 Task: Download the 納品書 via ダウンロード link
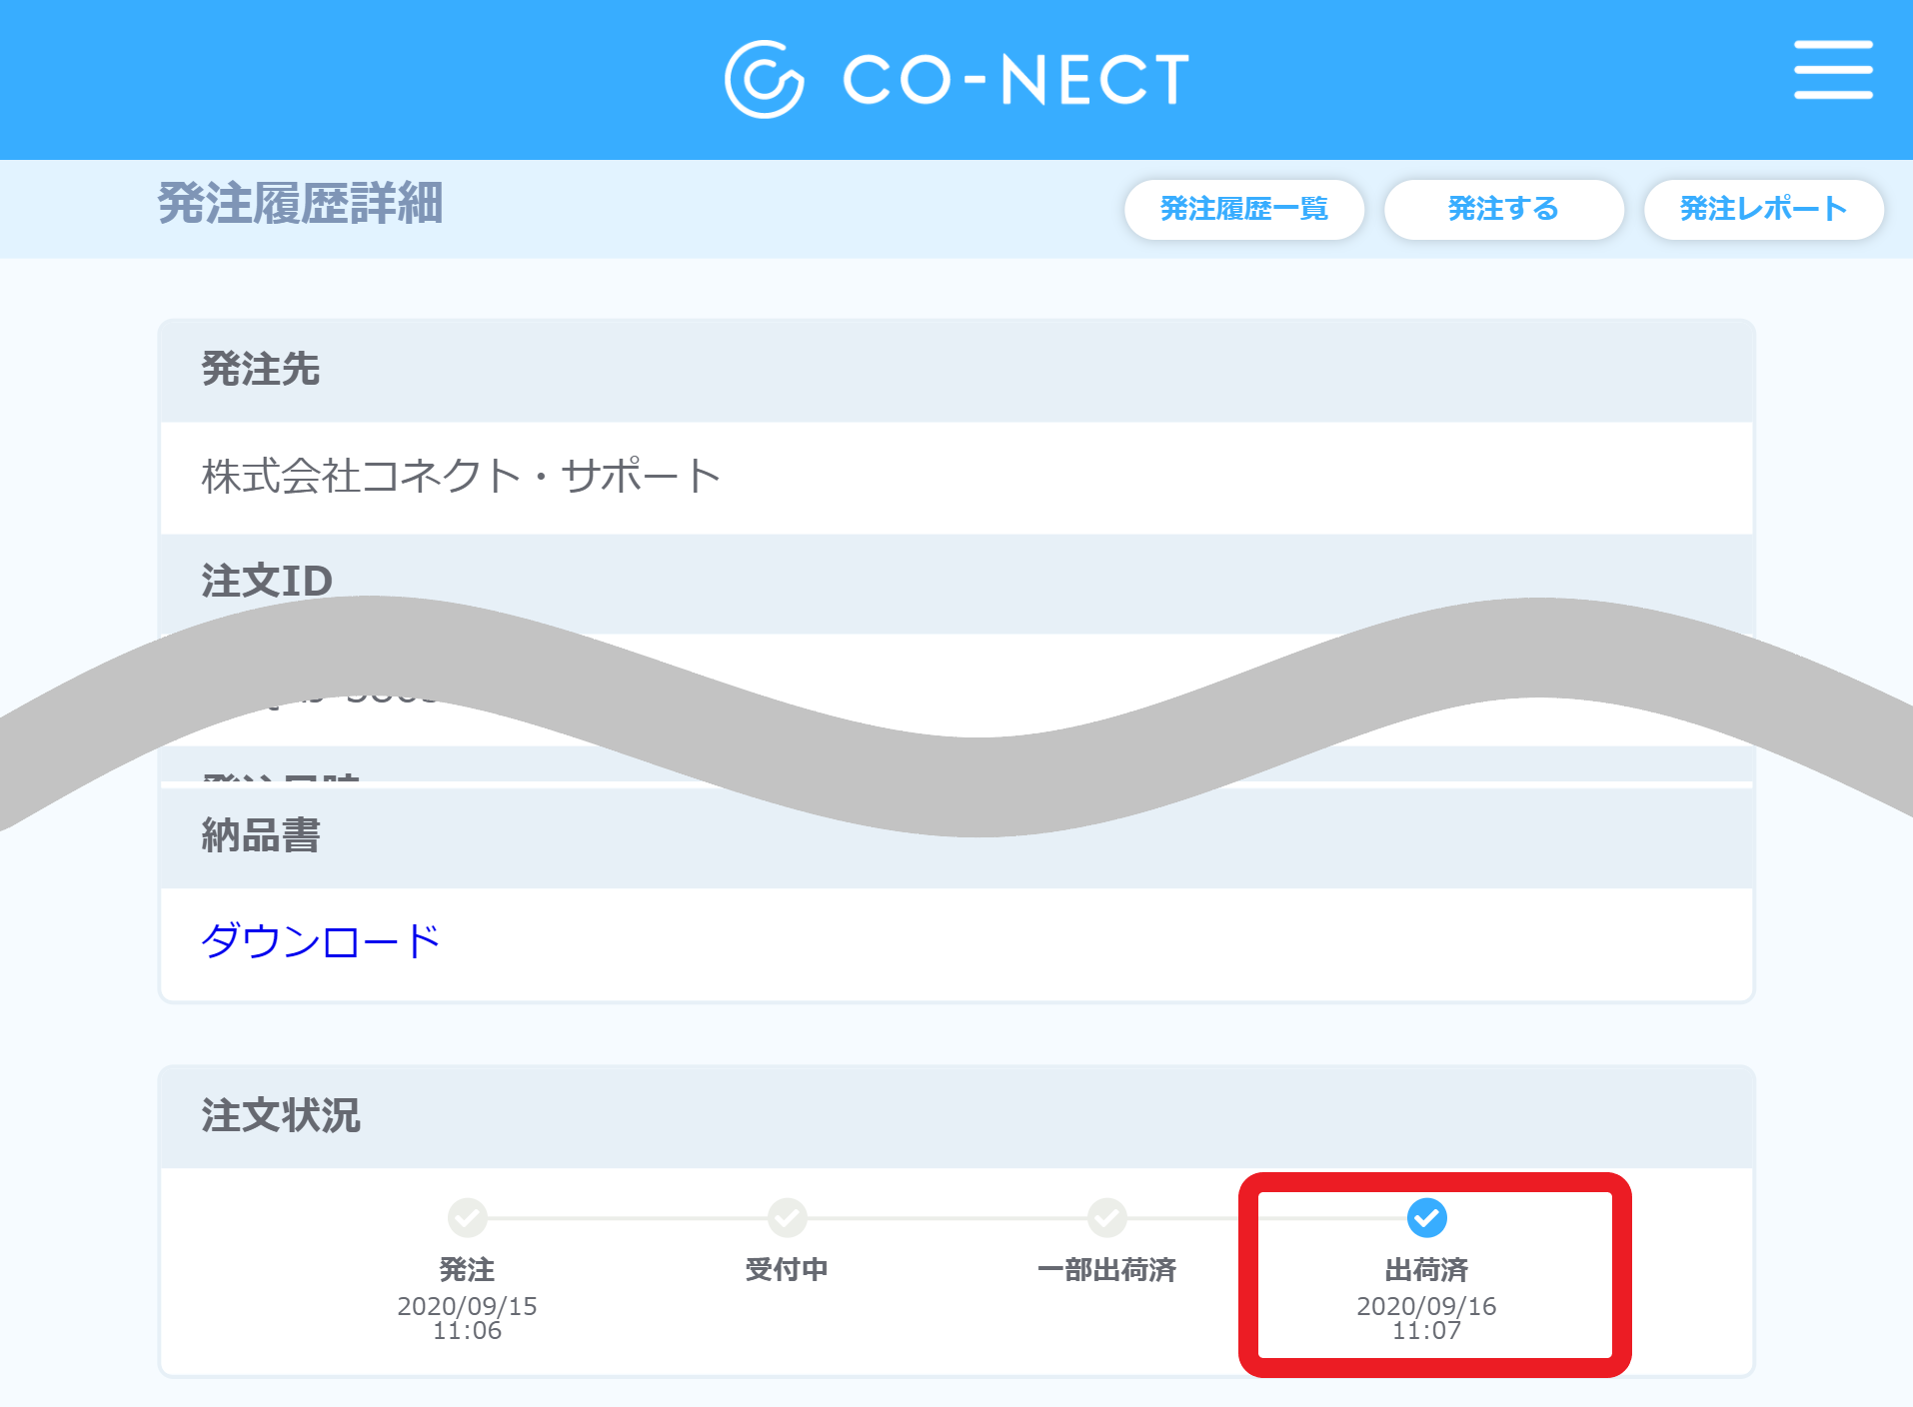(321, 941)
